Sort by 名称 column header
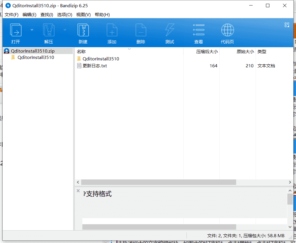Viewport: 296px width, 243px height. [x=81, y=52]
